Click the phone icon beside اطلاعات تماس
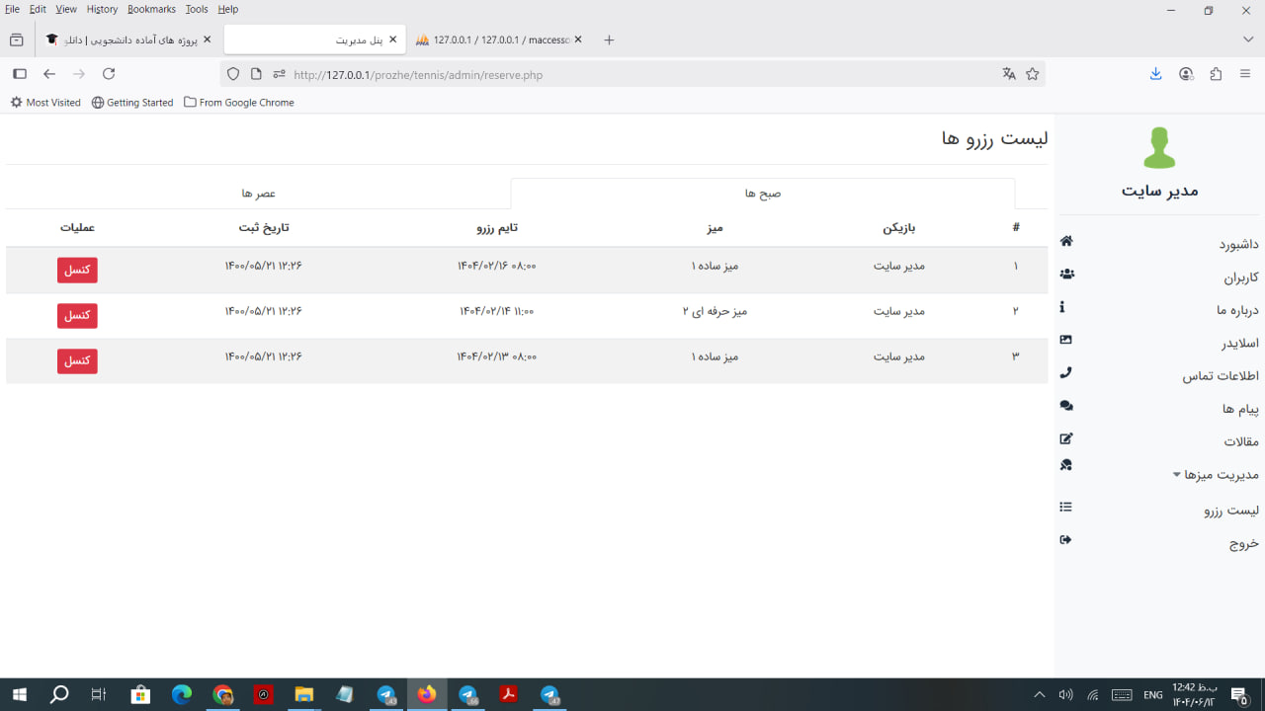The image size is (1265, 711). coord(1065,372)
